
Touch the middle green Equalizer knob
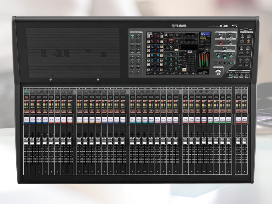tap(224, 56)
